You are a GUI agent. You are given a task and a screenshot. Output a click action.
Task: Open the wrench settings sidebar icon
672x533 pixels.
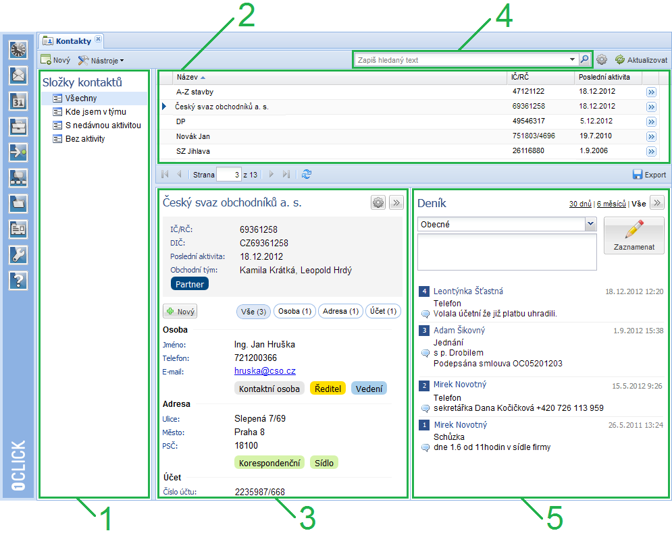(18, 254)
